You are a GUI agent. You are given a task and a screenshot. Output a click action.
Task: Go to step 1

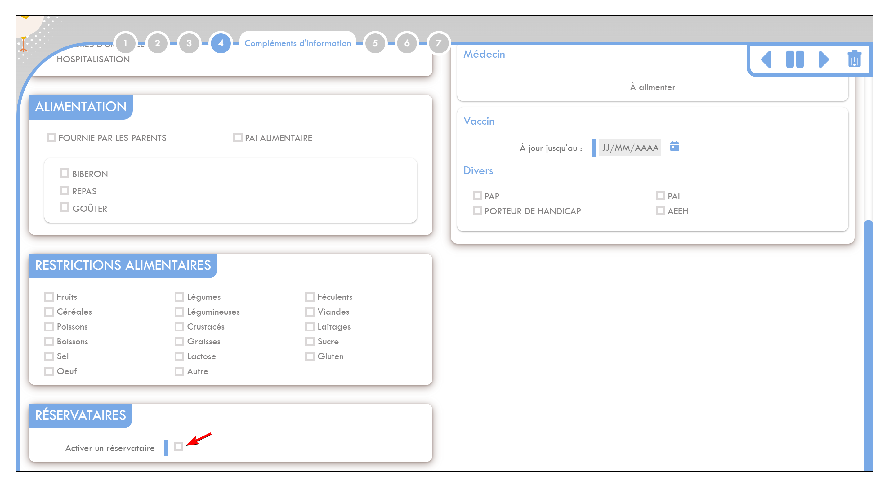point(125,43)
